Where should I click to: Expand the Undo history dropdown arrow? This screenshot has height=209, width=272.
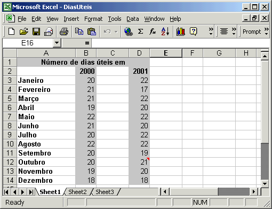pyautogui.click(x=116, y=32)
